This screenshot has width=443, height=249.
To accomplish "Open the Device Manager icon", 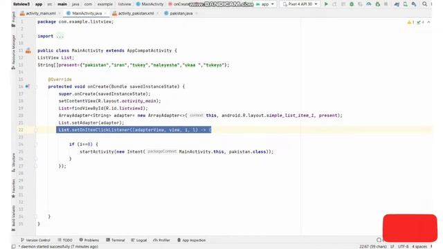I will click(406, 4).
